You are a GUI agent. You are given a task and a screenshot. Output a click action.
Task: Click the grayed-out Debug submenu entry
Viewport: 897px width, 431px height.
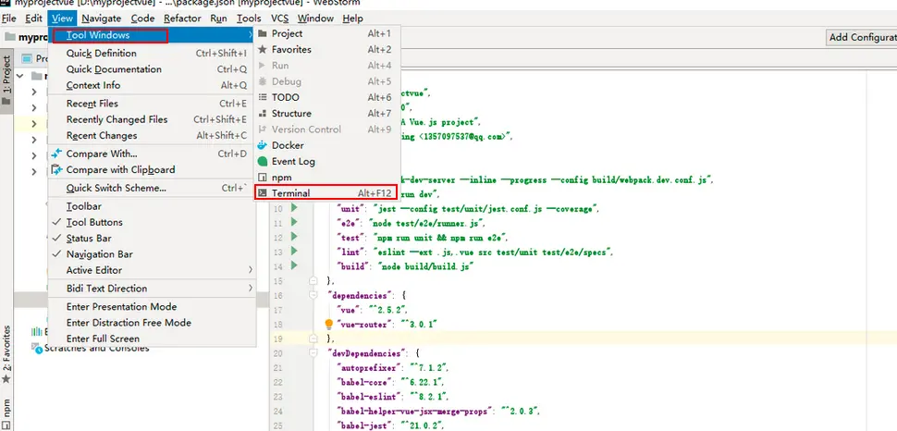326,81
